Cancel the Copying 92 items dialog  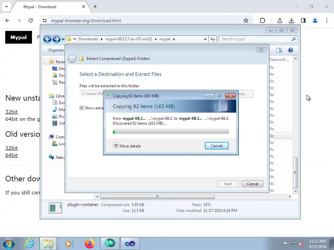pyautogui.click(x=217, y=146)
